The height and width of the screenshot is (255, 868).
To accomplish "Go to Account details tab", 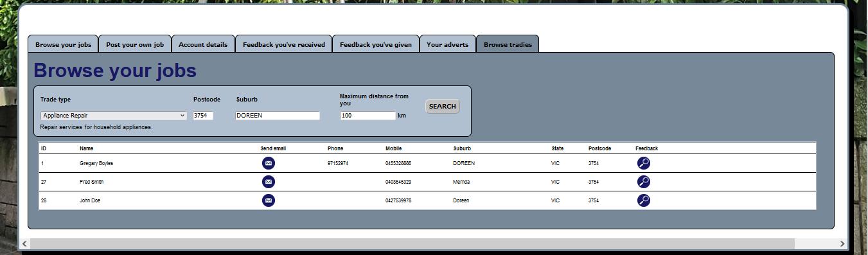I will [x=203, y=44].
